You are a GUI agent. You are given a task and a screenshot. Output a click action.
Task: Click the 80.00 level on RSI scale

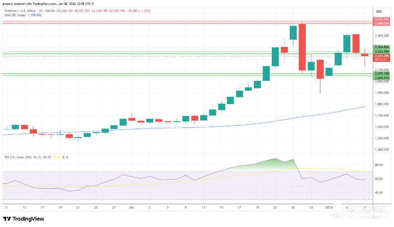[378, 165]
